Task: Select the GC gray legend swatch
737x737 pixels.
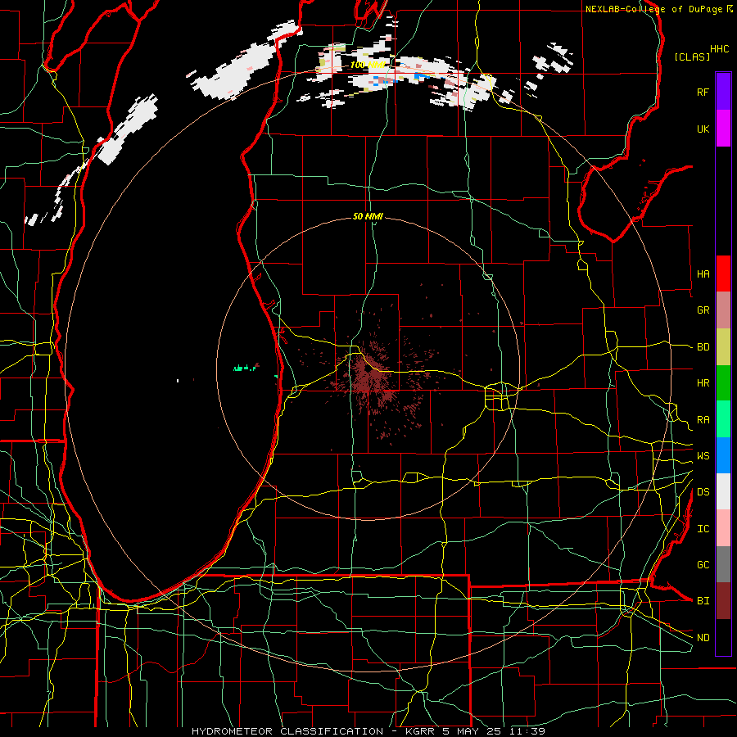Action: [x=723, y=564]
